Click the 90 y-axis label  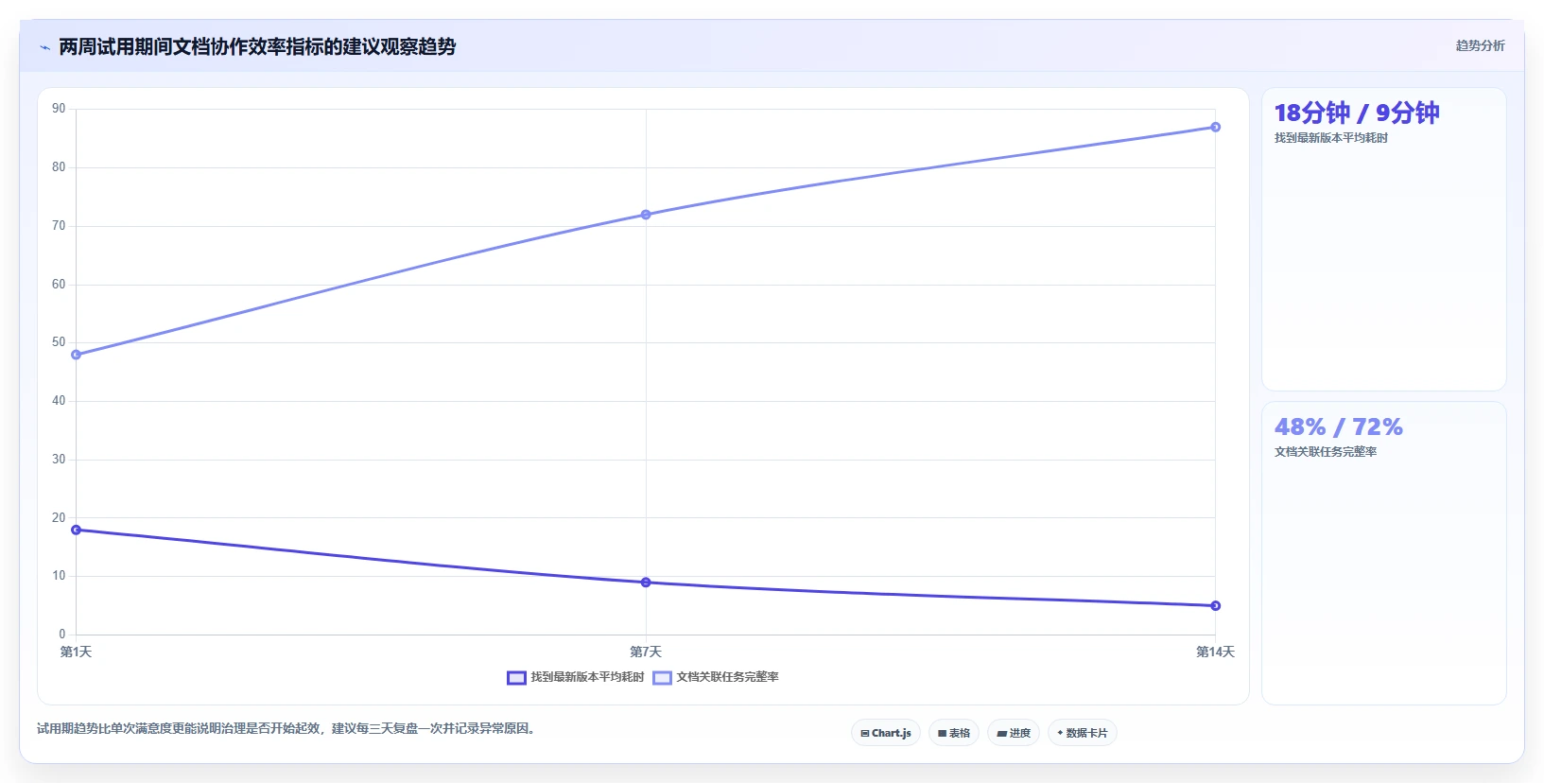[59, 109]
